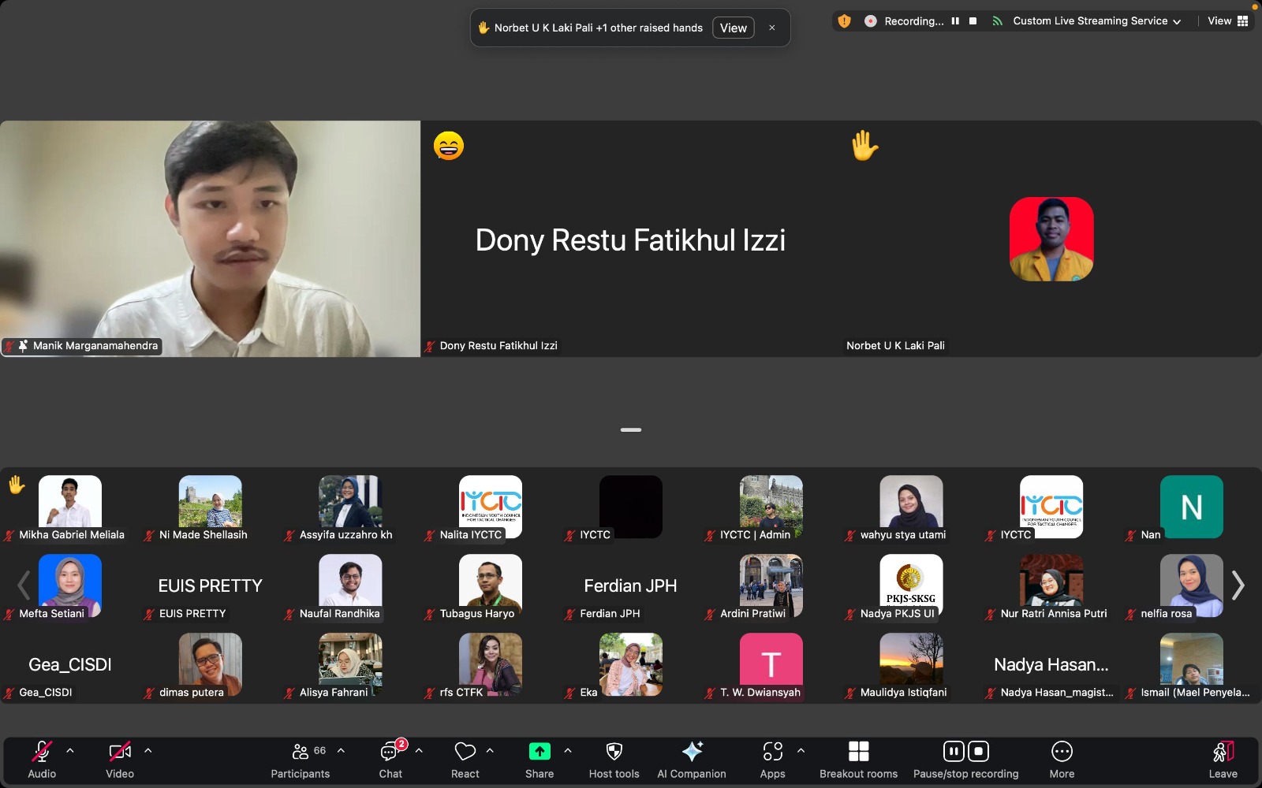
Task: Leave the meeting
Action: coord(1223,753)
